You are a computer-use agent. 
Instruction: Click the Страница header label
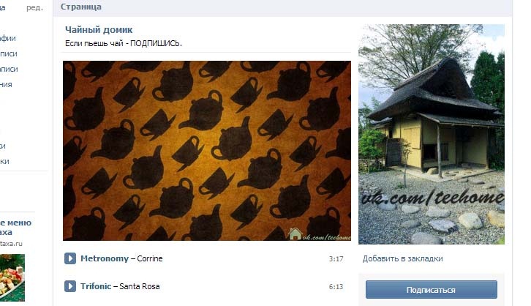[x=80, y=7]
